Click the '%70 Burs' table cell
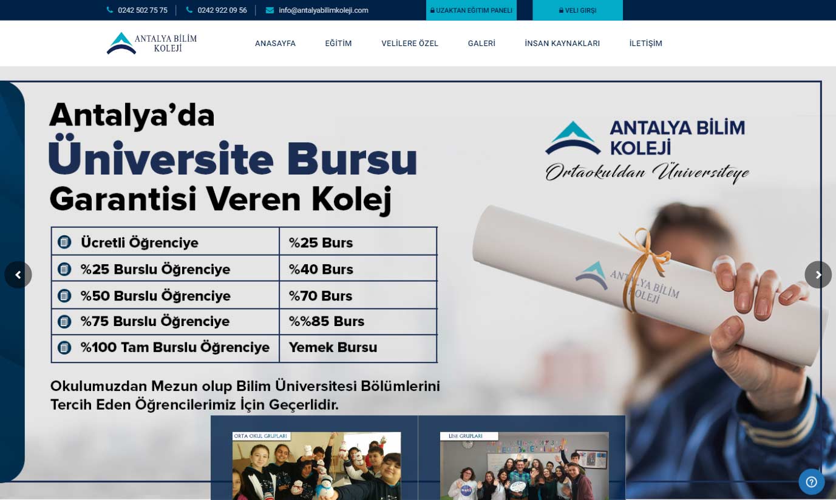This screenshot has height=500, width=836. [x=358, y=295]
